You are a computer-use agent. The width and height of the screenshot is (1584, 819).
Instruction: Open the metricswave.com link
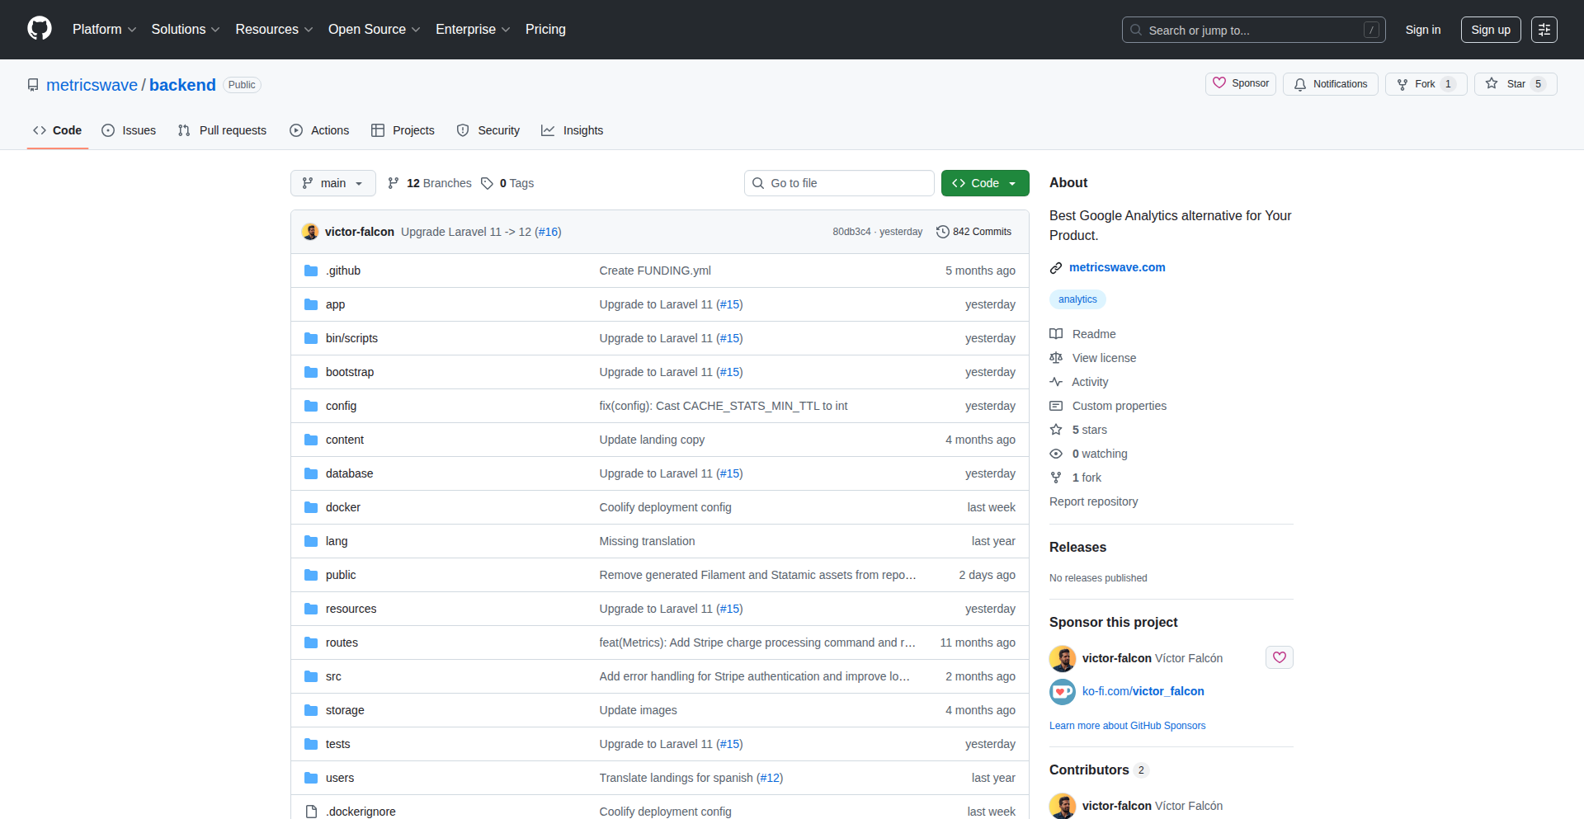tap(1116, 267)
